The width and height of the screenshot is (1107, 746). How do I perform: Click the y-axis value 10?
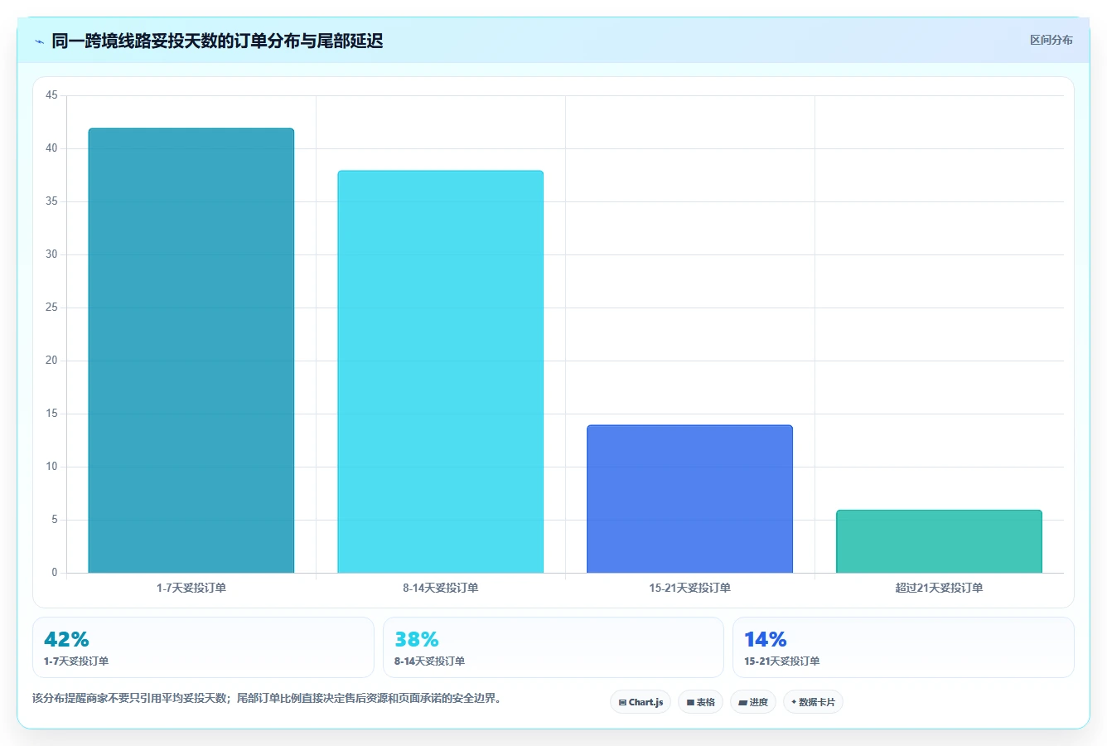[x=51, y=467]
